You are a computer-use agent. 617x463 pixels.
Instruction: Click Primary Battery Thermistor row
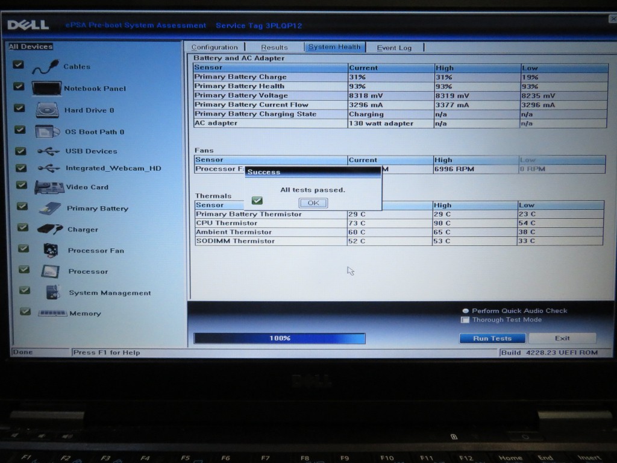pyautogui.click(x=399, y=214)
